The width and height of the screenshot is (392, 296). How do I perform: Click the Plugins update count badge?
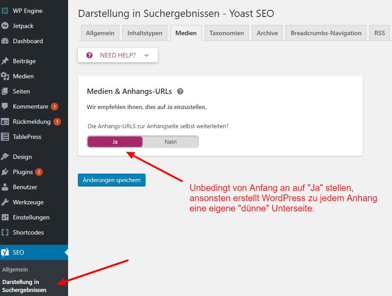pos(39,172)
